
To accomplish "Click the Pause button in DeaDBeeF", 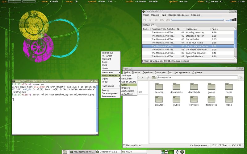I will click(x=156, y=20).
